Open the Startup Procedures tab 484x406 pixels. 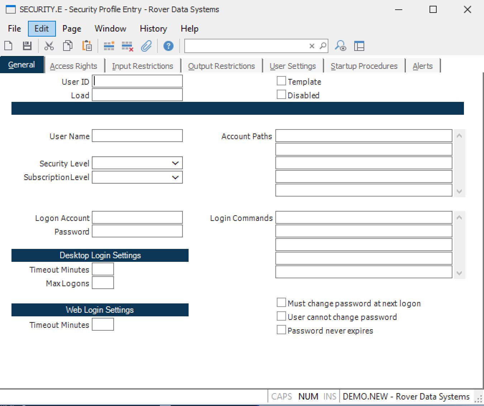364,66
